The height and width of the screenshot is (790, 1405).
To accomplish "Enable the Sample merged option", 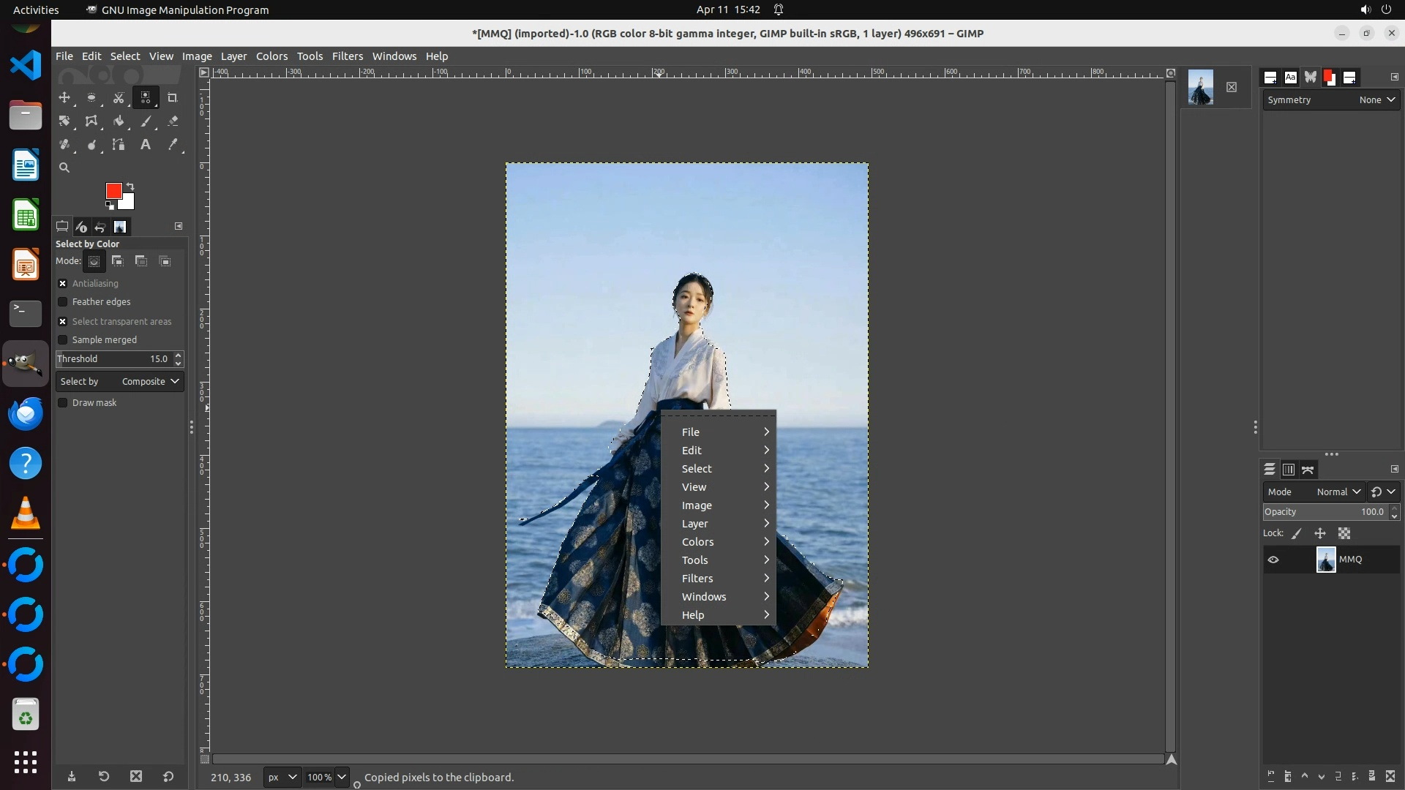I will (x=63, y=340).
